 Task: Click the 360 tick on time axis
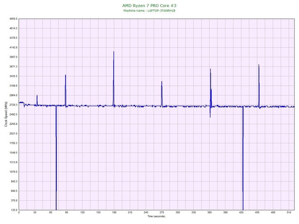click(209, 212)
